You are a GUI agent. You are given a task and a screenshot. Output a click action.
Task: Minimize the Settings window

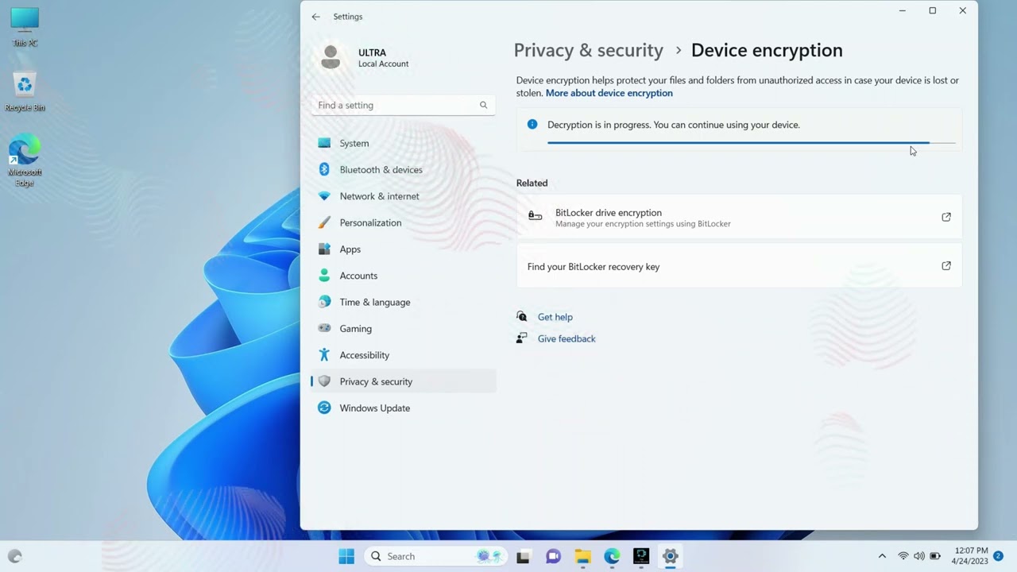(x=903, y=11)
